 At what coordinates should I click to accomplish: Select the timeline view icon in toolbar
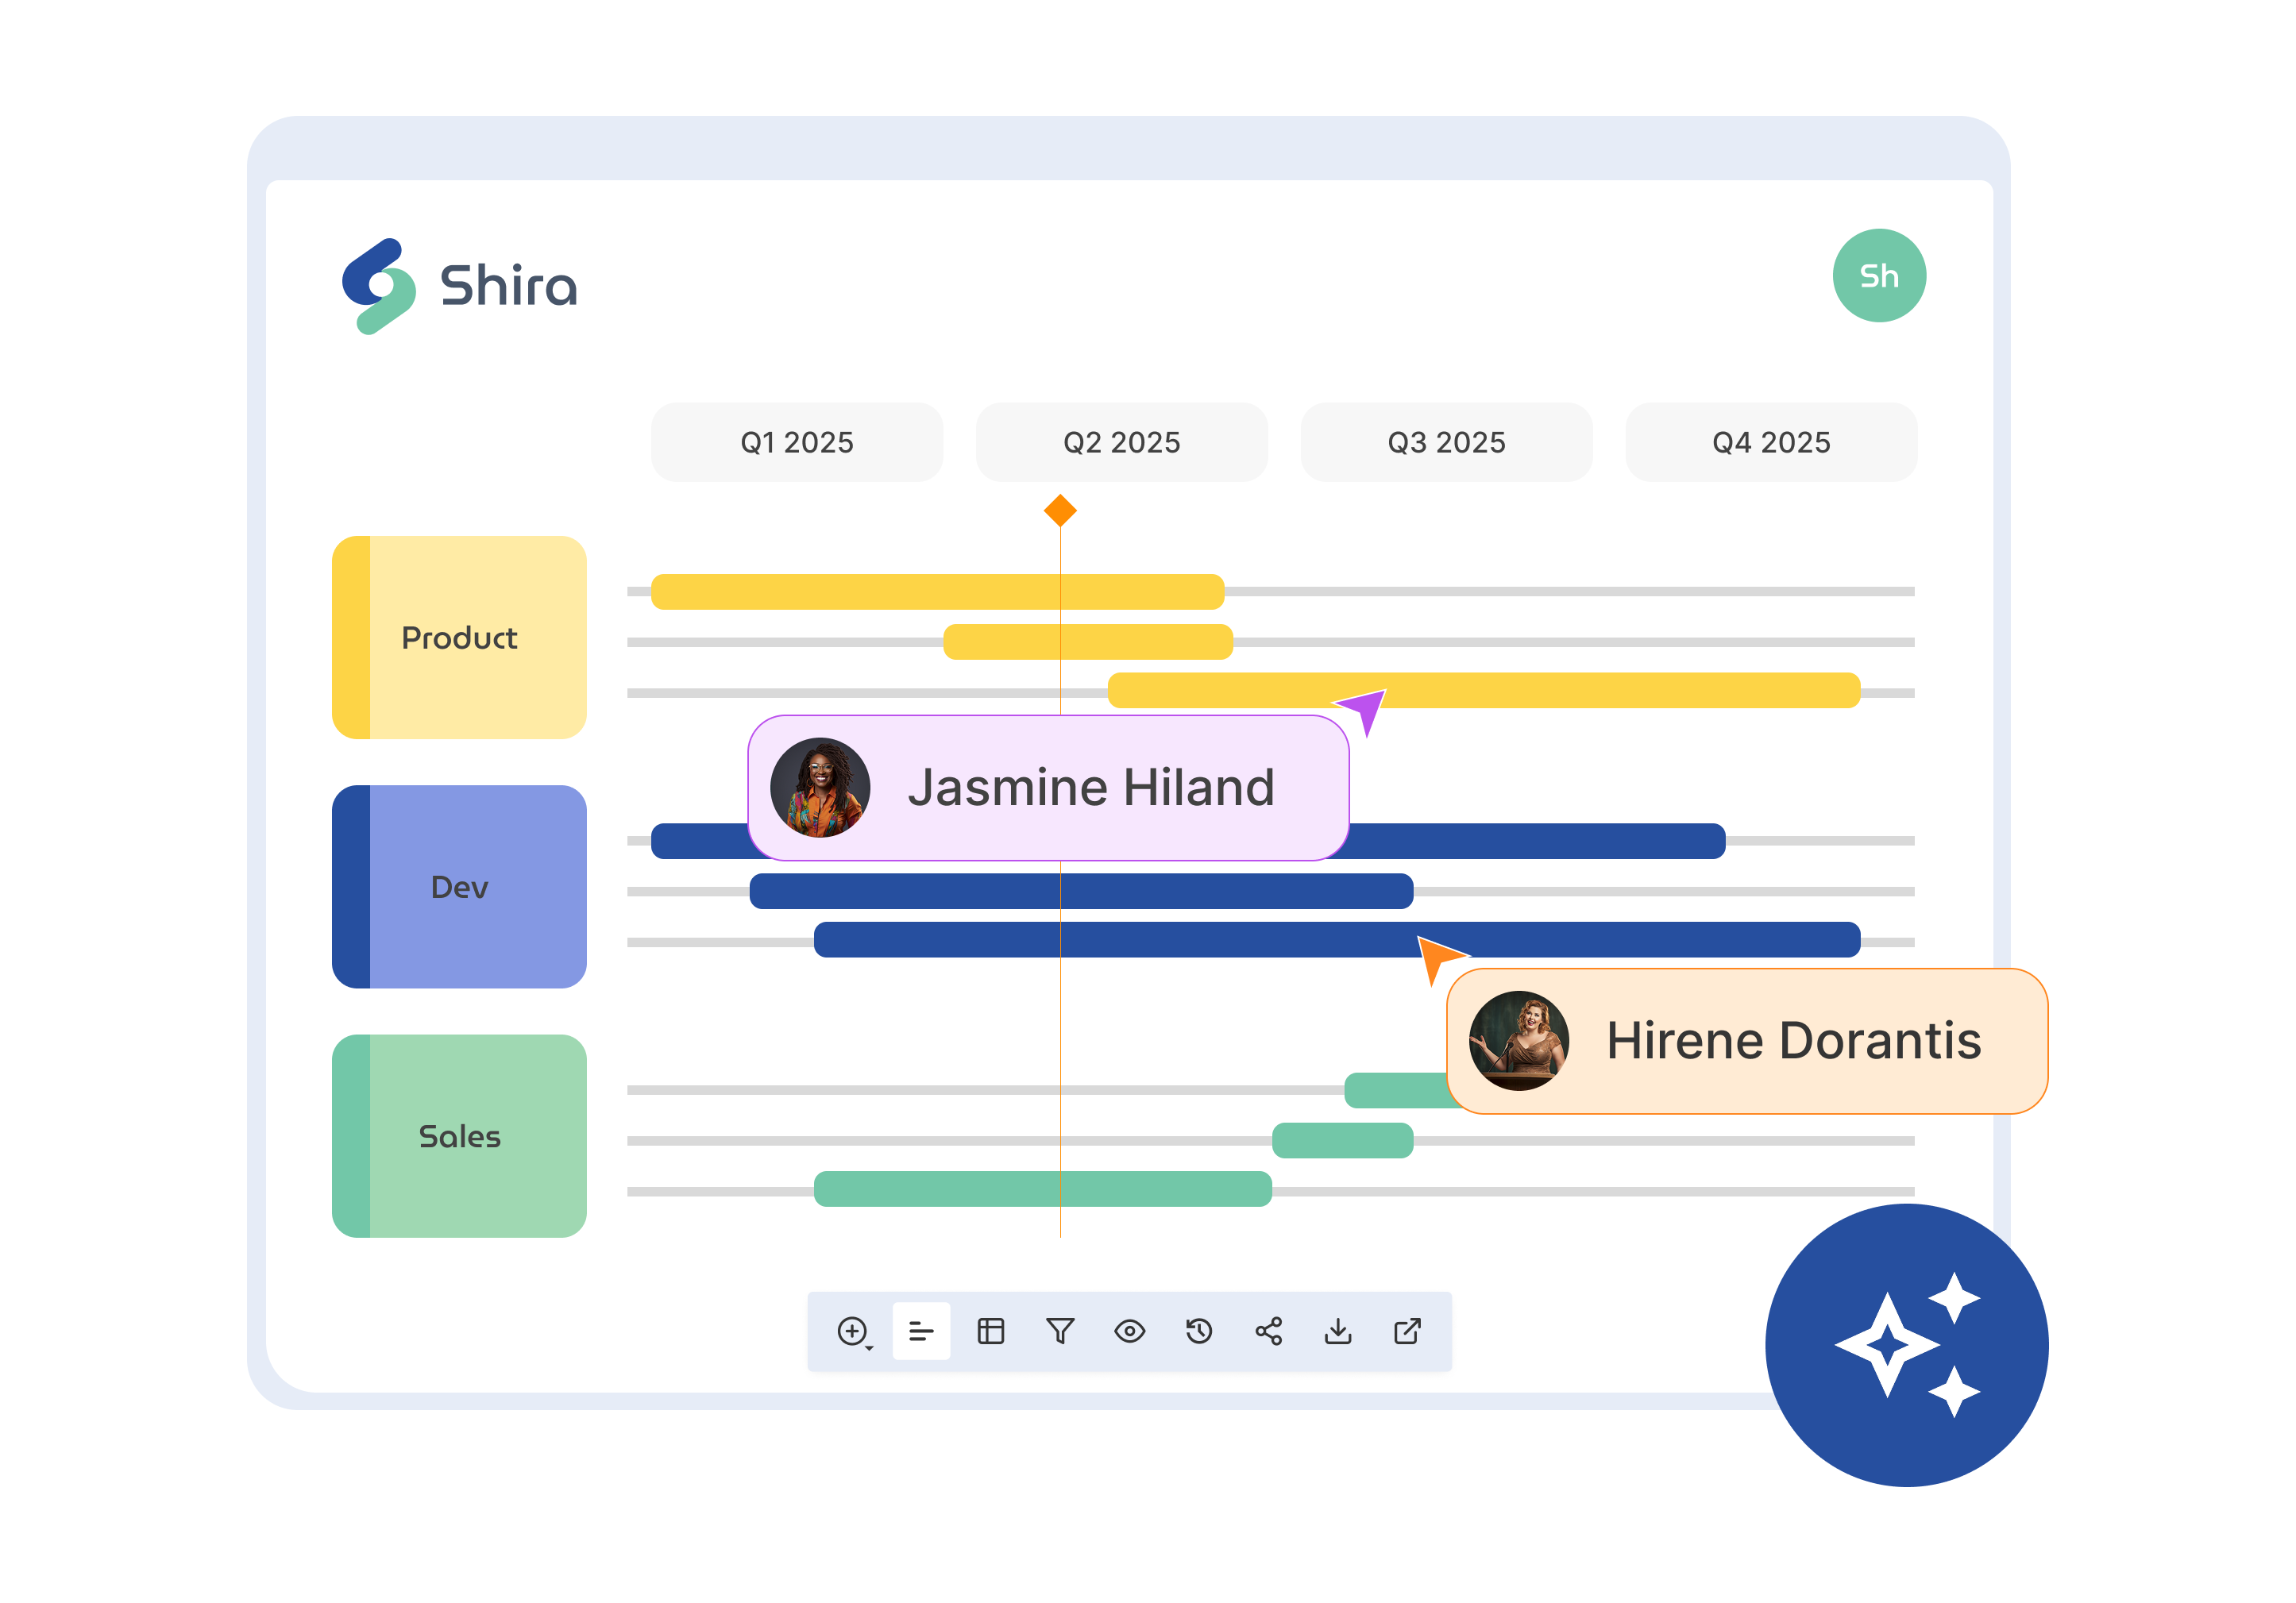(x=921, y=1331)
